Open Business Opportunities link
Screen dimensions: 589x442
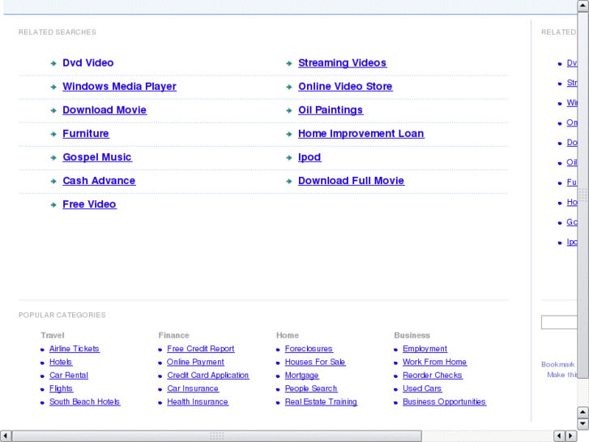pyautogui.click(x=444, y=401)
